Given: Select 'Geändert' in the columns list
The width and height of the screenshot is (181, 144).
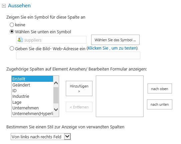Looking at the screenshot, I should pyautogui.click(x=32, y=85).
